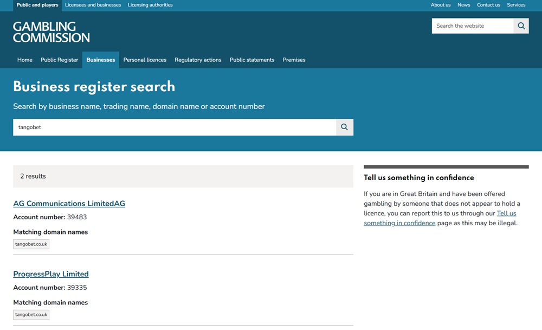Viewport: 542px width, 330px height.
Task: Select the Businesses navigation tab
Action: (x=101, y=60)
